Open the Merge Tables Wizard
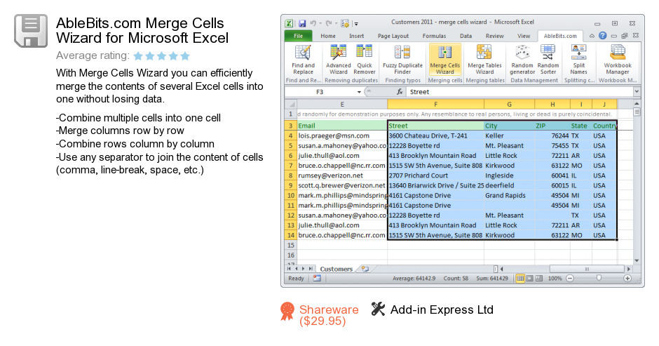The width and height of the screenshot is (659, 346). (x=484, y=60)
